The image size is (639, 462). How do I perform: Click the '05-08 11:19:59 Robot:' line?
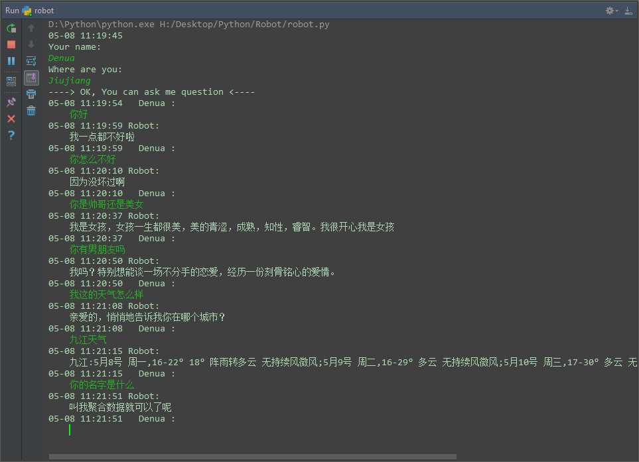(104, 126)
